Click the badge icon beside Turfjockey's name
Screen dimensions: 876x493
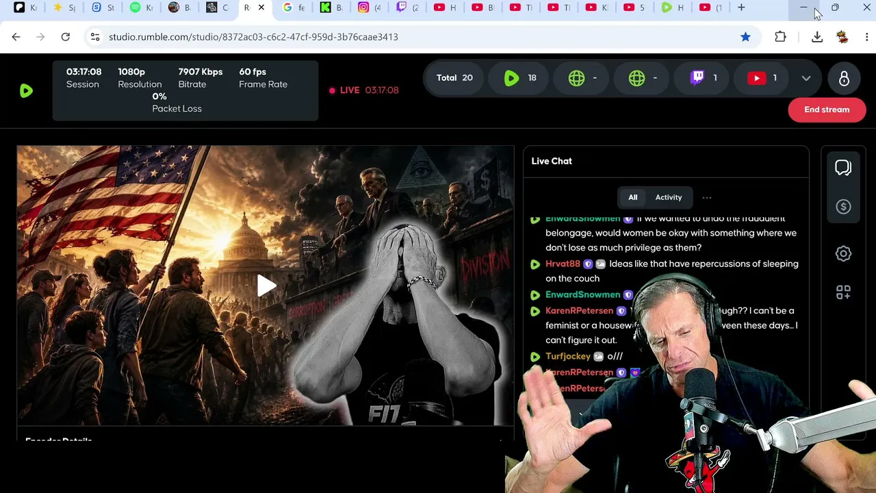599,357
